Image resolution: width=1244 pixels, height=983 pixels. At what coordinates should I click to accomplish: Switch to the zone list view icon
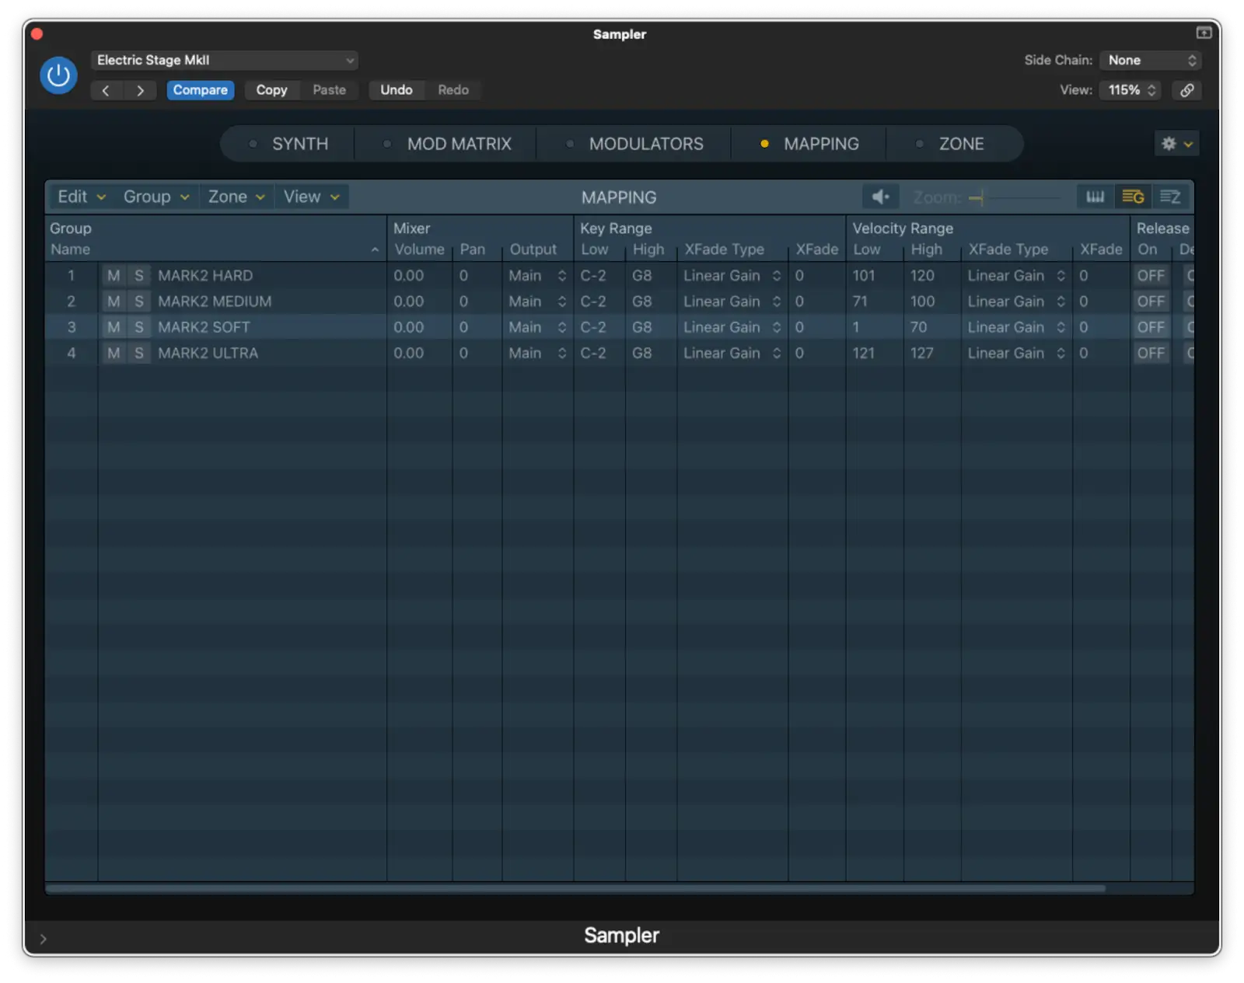(1170, 197)
